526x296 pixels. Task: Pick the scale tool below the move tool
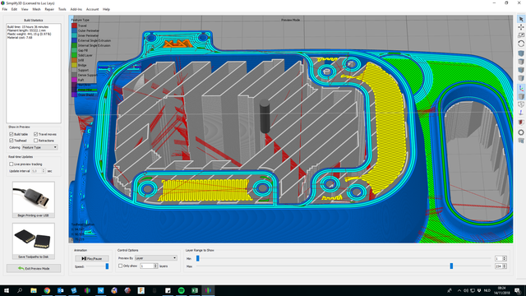pos(520,35)
